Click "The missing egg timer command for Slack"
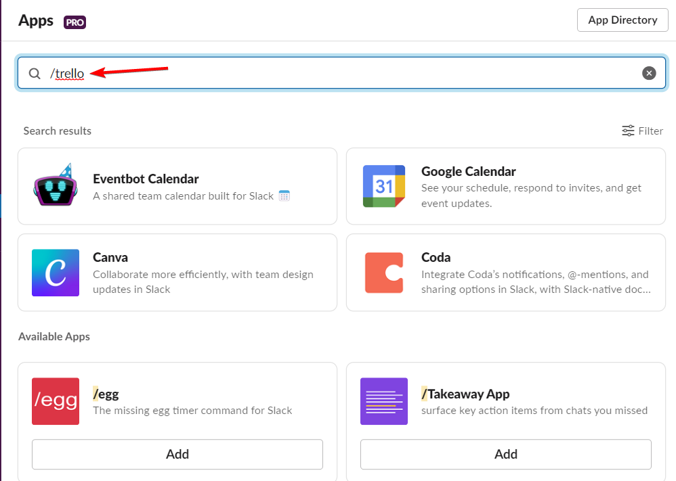This screenshot has width=676, height=481. [x=192, y=411]
